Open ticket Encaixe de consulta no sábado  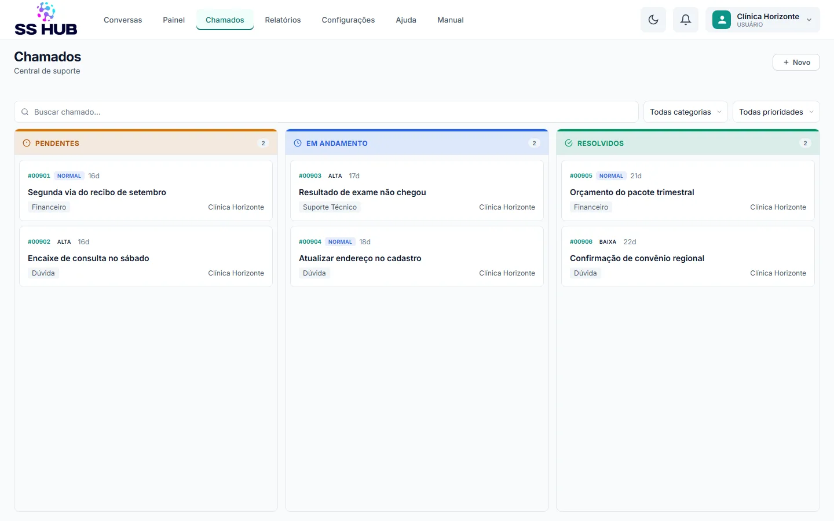(x=146, y=256)
